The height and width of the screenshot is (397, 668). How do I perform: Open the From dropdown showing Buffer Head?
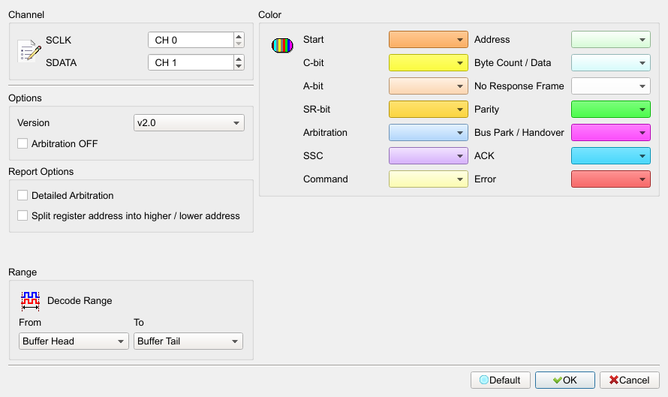tap(74, 341)
